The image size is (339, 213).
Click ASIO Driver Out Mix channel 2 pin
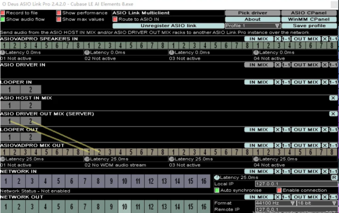click(x=30, y=121)
